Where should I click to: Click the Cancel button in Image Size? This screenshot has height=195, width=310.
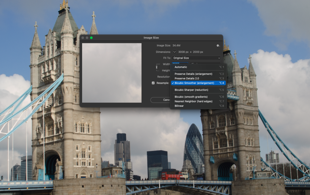pyautogui.click(x=160, y=100)
